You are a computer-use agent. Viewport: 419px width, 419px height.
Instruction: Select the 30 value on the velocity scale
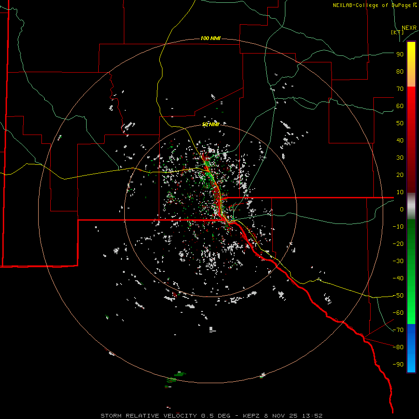[400, 158]
